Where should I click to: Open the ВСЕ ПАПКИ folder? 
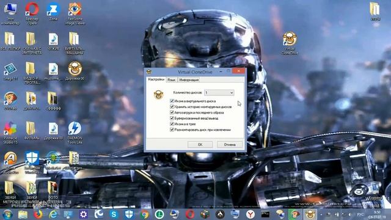click(x=10, y=41)
